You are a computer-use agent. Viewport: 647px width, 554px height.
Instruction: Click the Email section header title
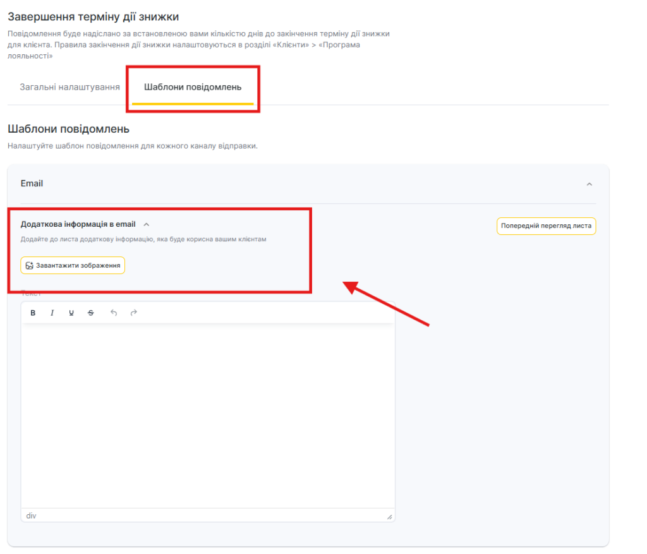(x=32, y=184)
